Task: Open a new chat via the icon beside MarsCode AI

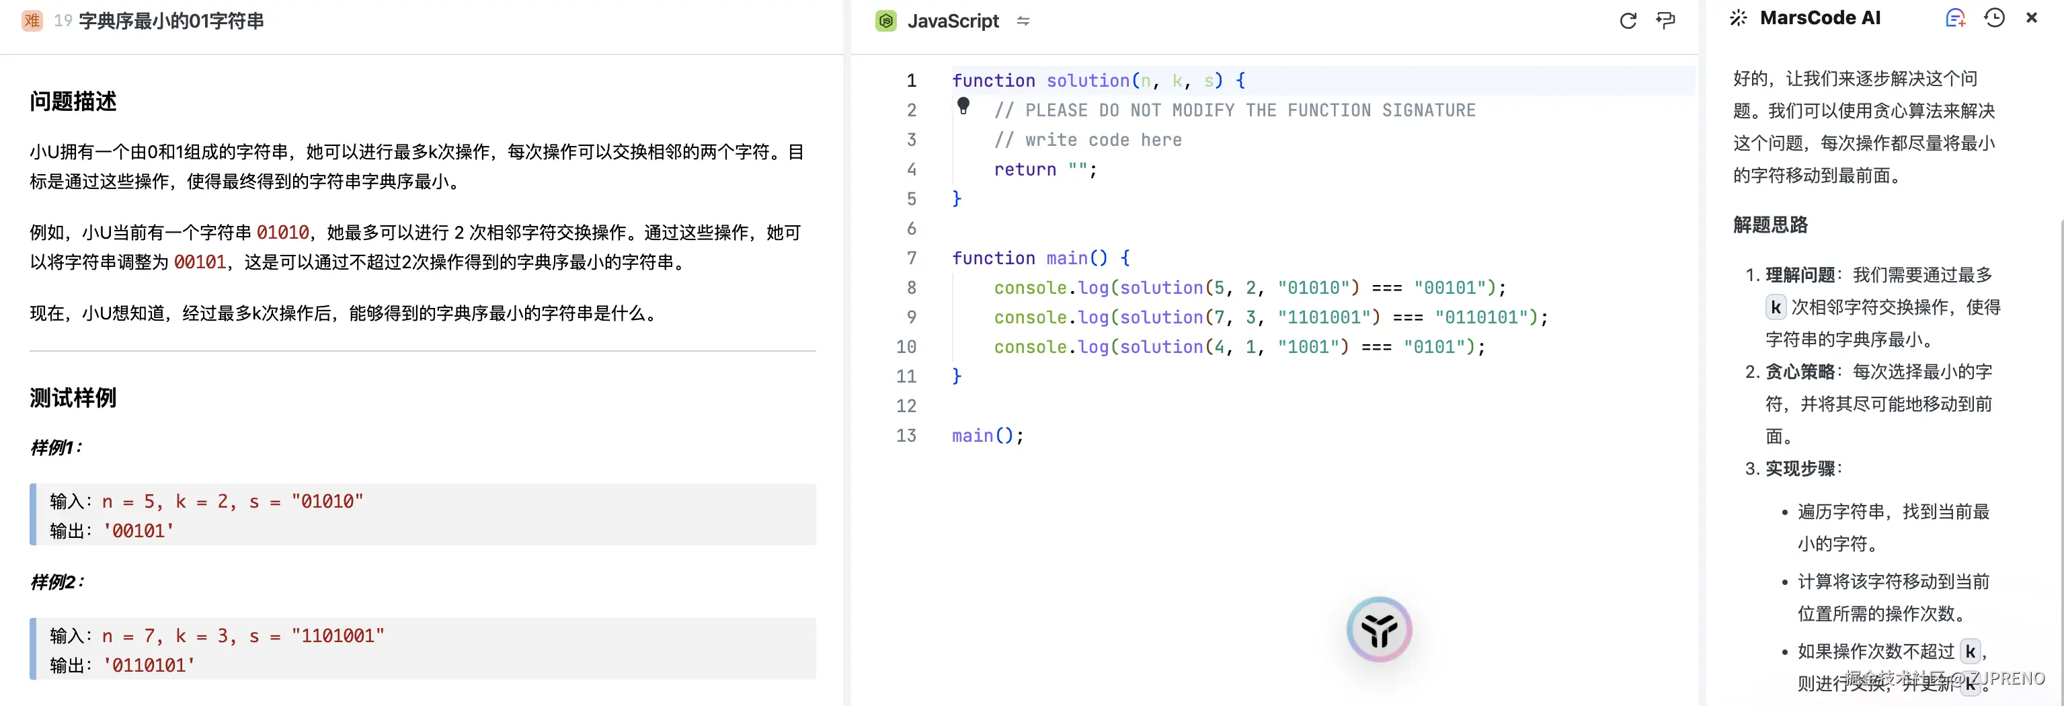Action: click(1956, 17)
